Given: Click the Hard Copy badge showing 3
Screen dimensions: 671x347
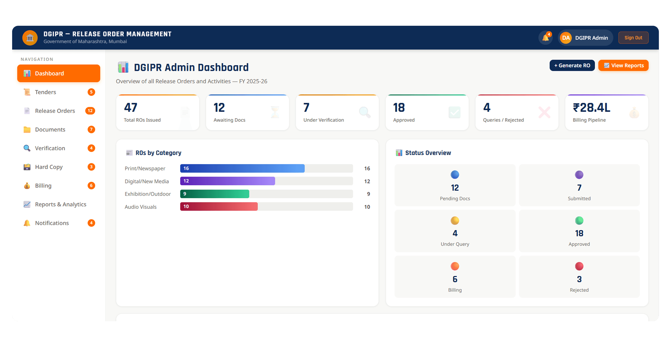Looking at the screenshot, I should [91, 167].
